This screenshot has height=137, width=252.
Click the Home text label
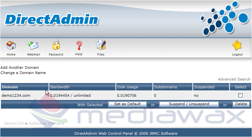point(11,55)
